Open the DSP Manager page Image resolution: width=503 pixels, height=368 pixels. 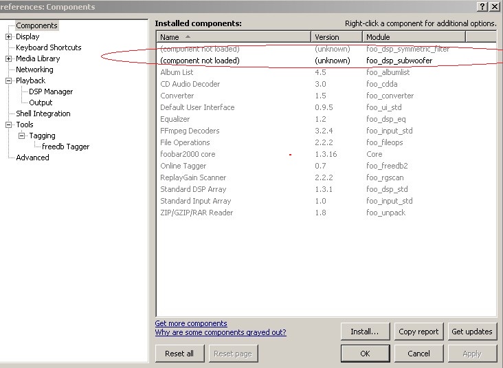51,91
